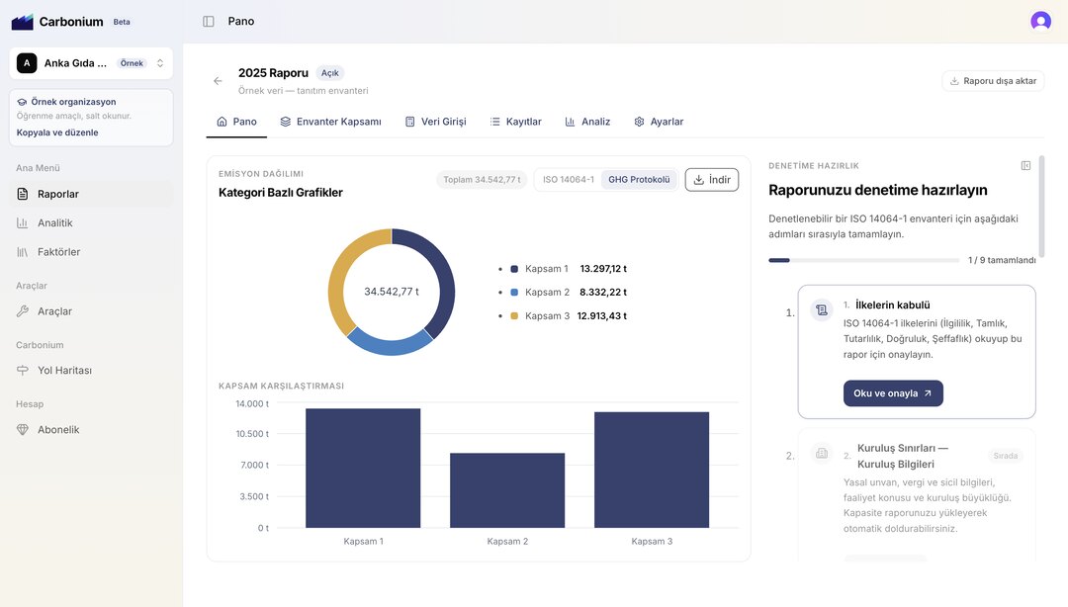
Task: Click the Toplam 34.542,77 t badge
Action: click(482, 180)
